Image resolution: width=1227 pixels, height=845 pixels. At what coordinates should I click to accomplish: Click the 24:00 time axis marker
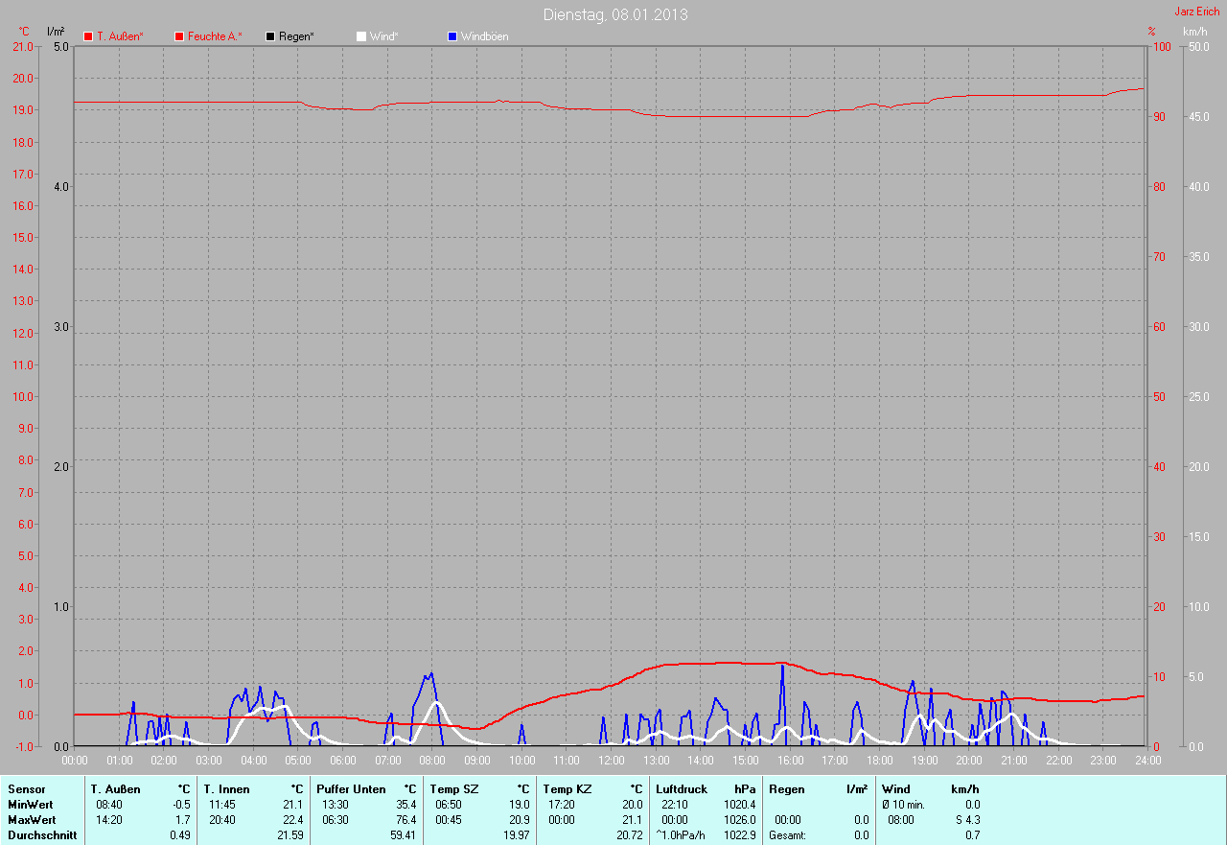pyautogui.click(x=1147, y=761)
